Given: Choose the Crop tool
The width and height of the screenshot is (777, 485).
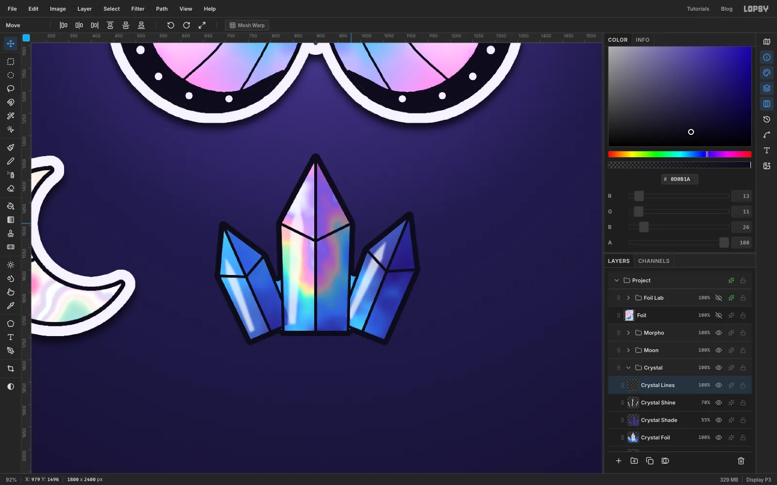Looking at the screenshot, I should point(11,369).
